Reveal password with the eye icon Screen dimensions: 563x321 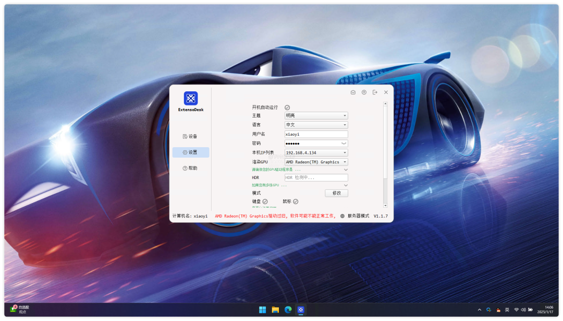pos(344,144)
